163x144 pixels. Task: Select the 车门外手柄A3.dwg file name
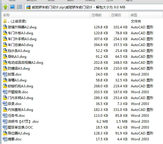pyautogui.click(x=22, y=39)
